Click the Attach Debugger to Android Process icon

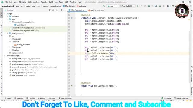[x=160, y=6]
